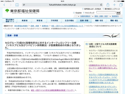Tap the Safari back arrow

(x=4, y=5)
